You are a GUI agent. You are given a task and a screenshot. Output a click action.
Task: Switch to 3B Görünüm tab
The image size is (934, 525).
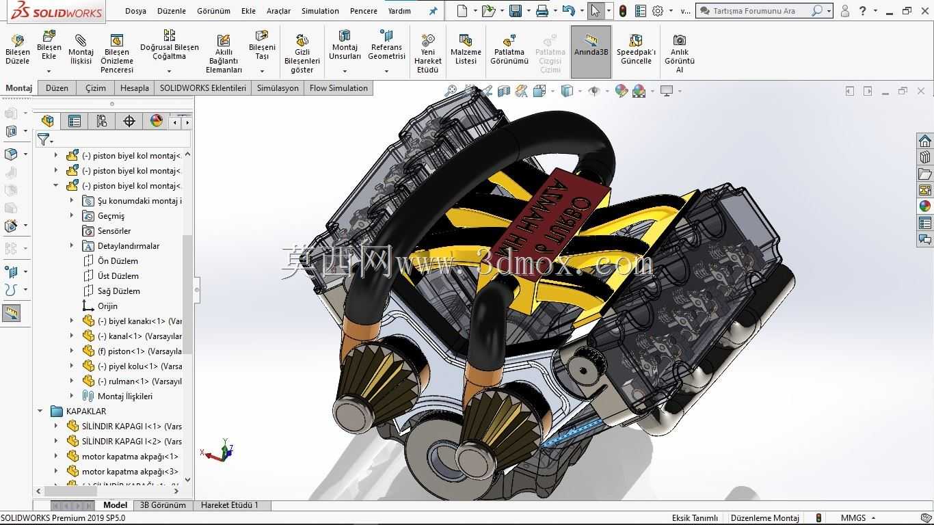click(x=163, y=505)
